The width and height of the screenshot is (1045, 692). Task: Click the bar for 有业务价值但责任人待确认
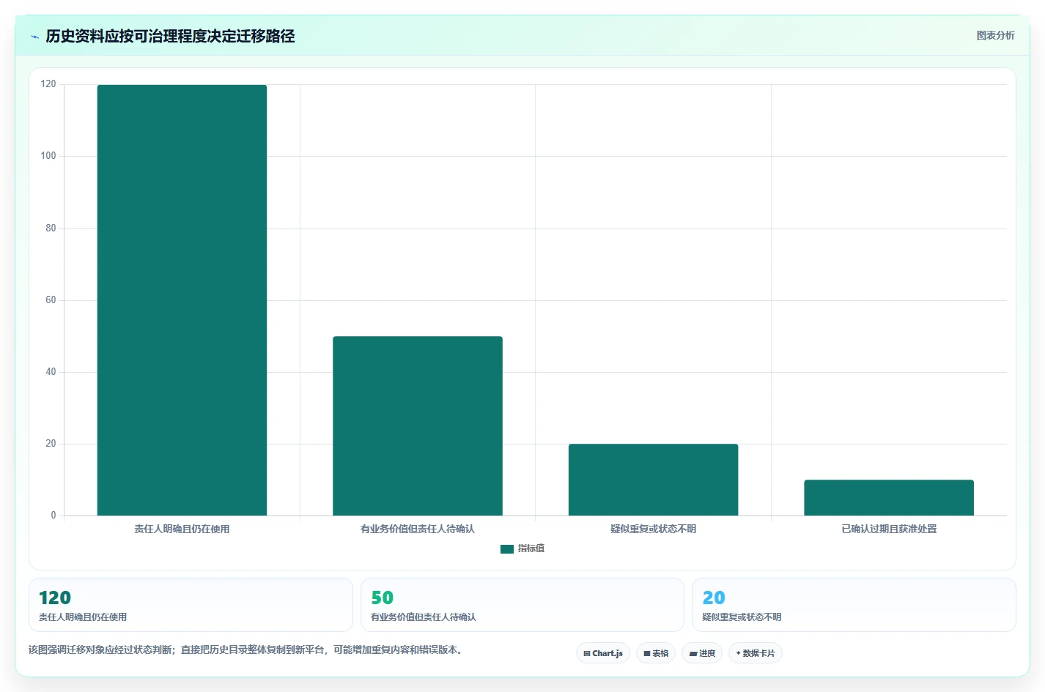[x=418, y=426]
